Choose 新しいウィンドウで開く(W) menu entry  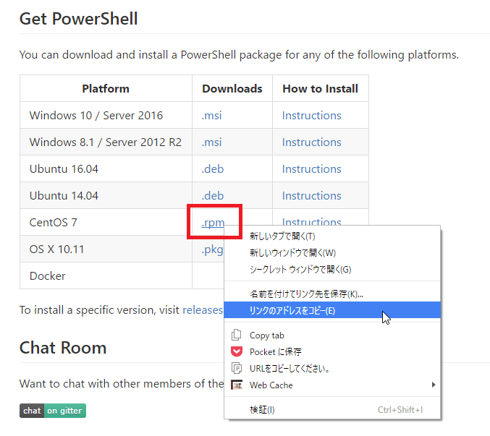click(x=332, y=253)
